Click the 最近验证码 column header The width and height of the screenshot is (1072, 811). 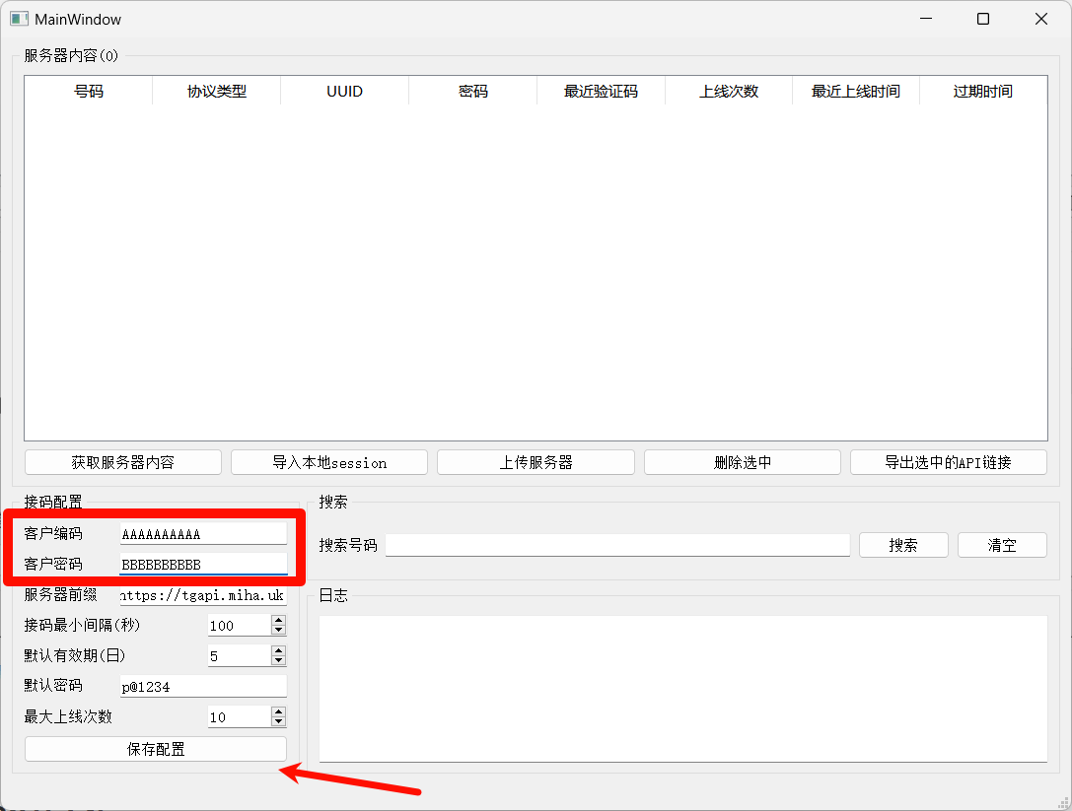pyautogui.click(x=601, y=92)
